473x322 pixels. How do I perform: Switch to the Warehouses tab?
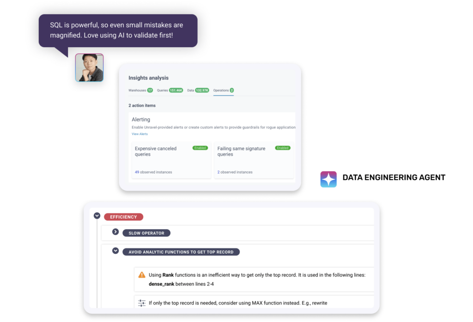(140, 90)
